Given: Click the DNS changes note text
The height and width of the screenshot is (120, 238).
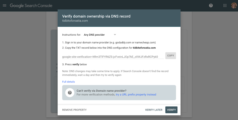Looking at the screenshot, I should [x=115, y=73].
